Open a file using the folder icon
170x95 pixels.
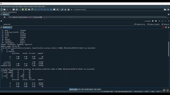[x=5, y=9]
